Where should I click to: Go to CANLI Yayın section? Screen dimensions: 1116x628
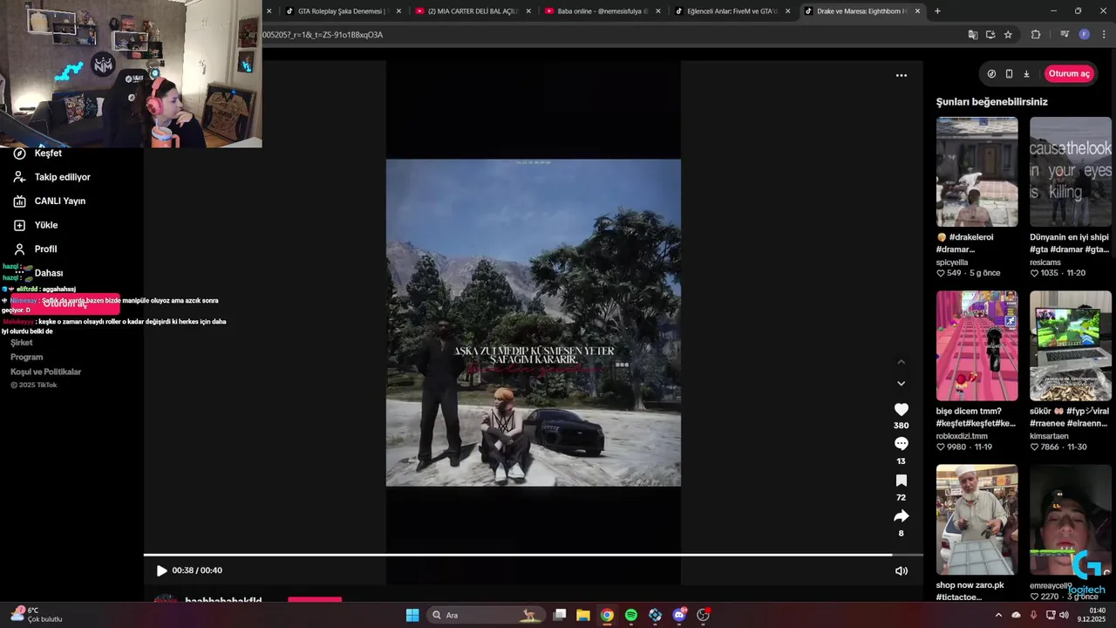(x=50, y=201)
